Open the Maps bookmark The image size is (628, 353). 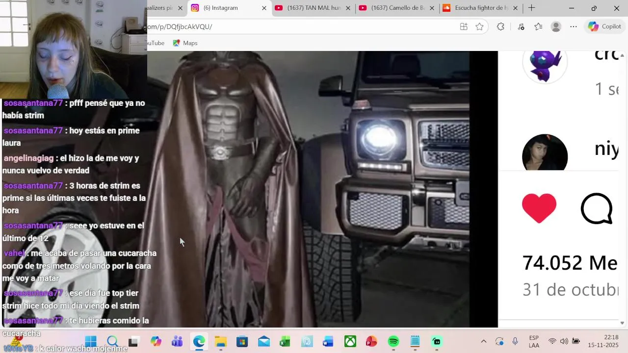coord(185,43)
